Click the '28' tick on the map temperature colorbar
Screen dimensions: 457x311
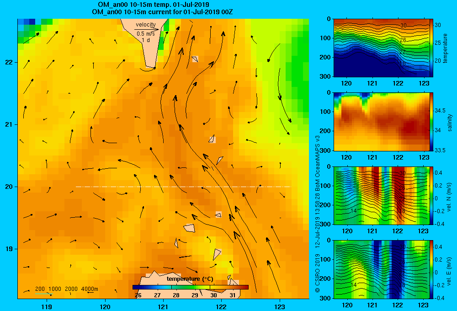(x=176, y=295)
